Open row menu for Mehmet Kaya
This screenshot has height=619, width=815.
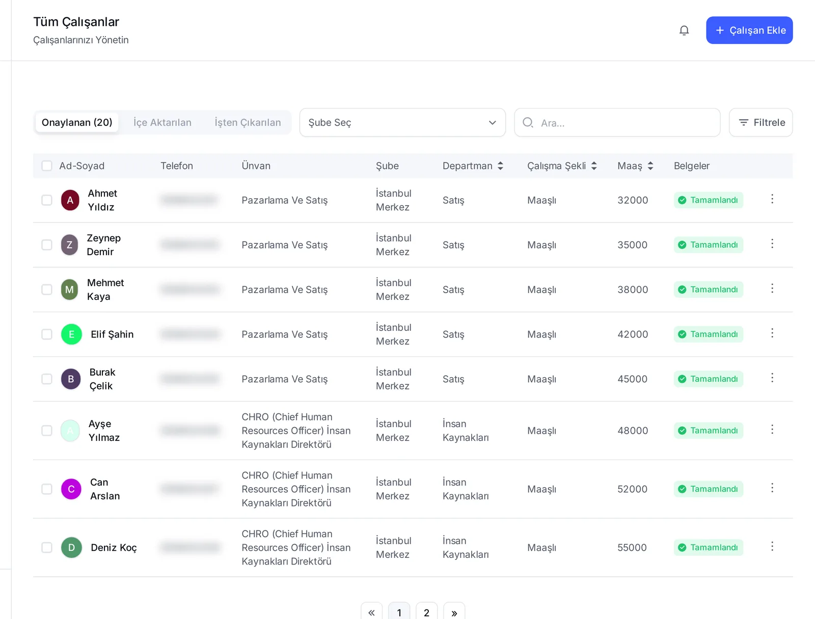[772, 289]
